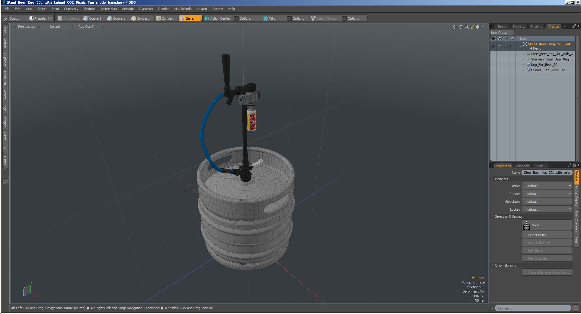Open the viewport settings gear

click(477, 27)
